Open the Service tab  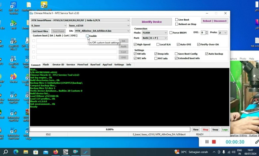click(x=70, y=64)
